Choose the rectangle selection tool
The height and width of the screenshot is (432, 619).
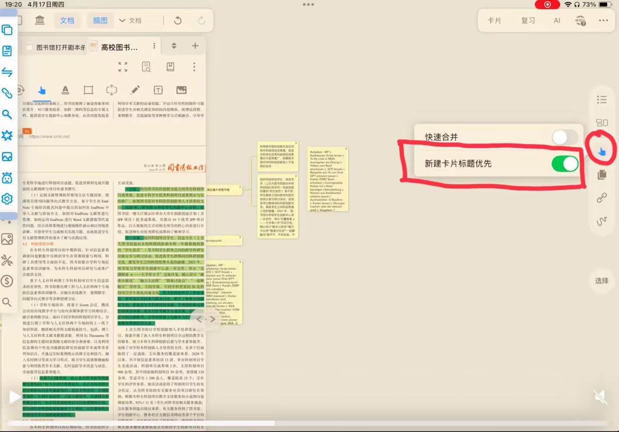pos(88,90)
